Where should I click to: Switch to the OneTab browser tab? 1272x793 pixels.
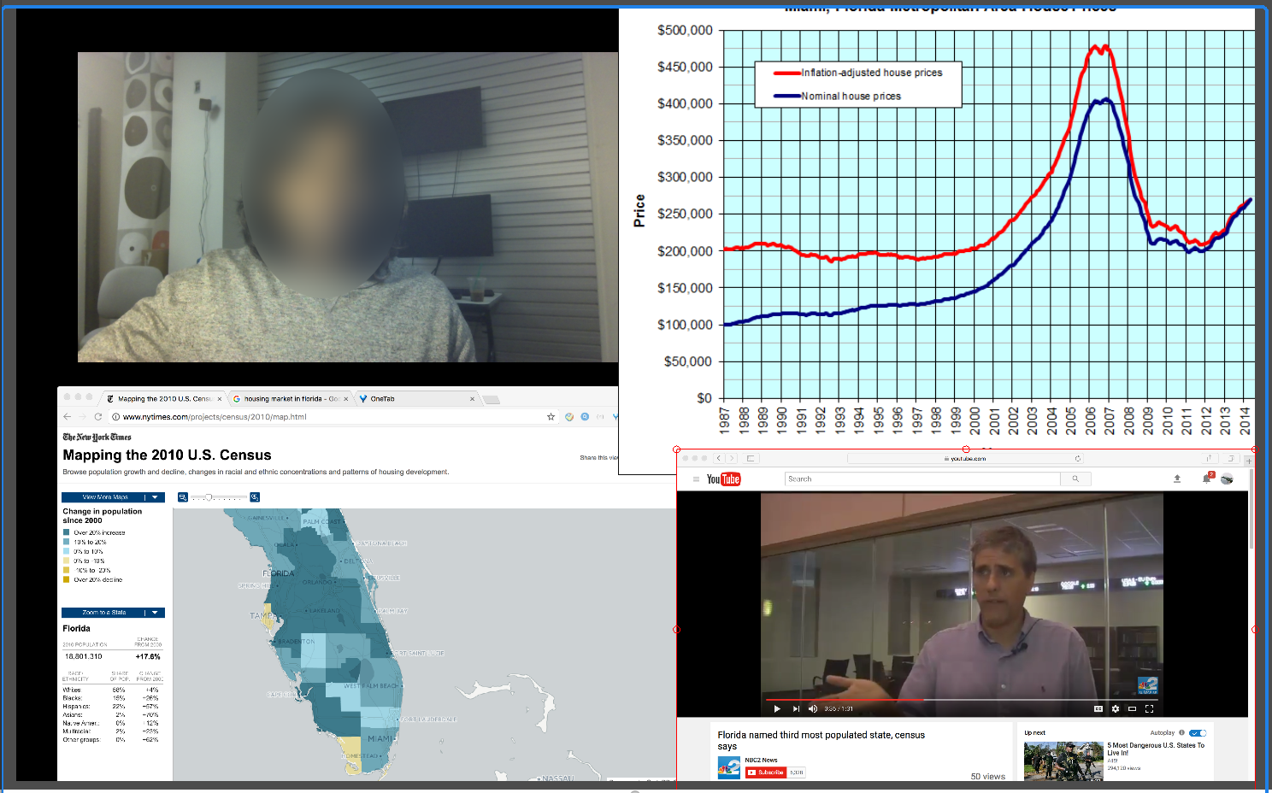pyautogui.click(x=417, y=399)
